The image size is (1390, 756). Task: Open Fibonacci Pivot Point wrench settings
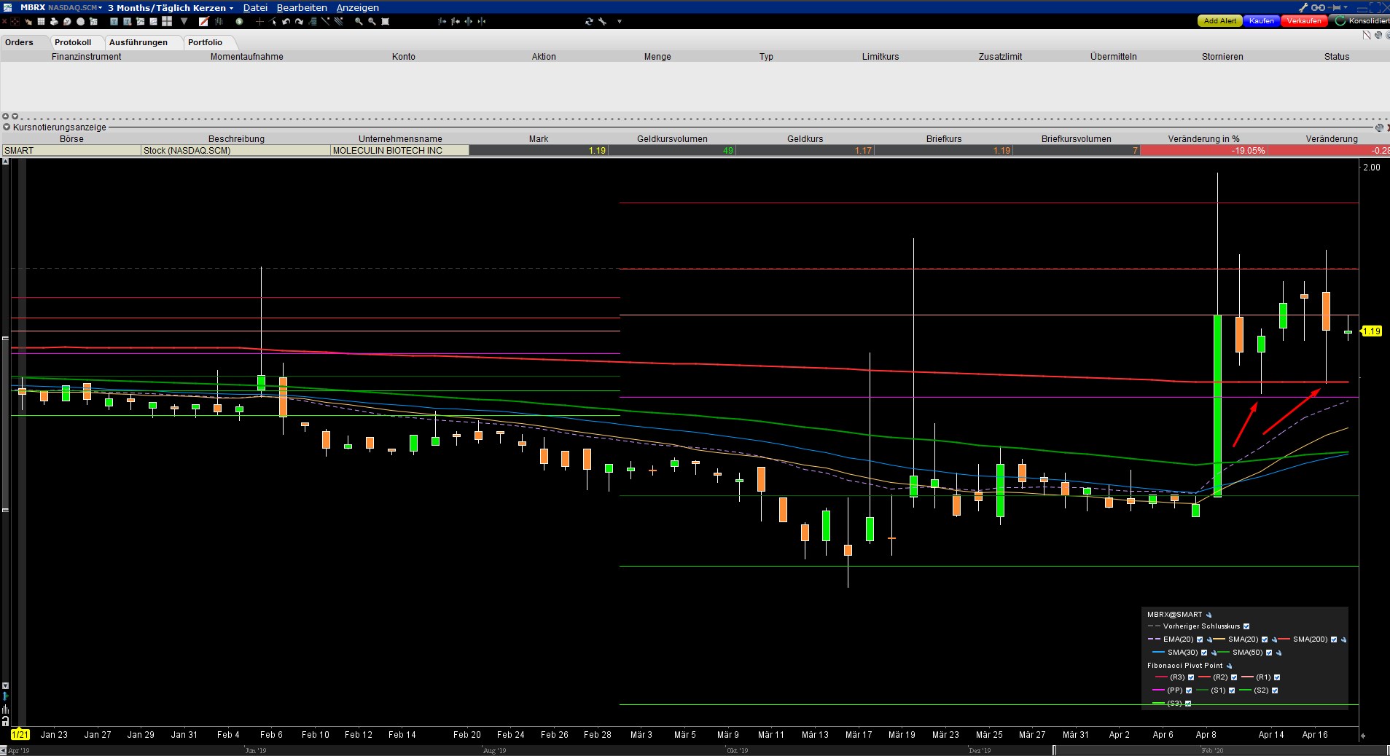click(x=1229, y=666)
